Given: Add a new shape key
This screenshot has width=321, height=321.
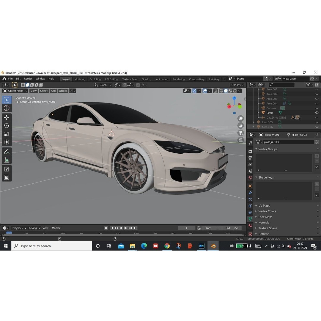Looking at the screenshot, I should (x=317, y=184).
